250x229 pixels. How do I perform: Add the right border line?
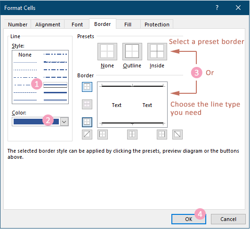[x=162, y=134]
